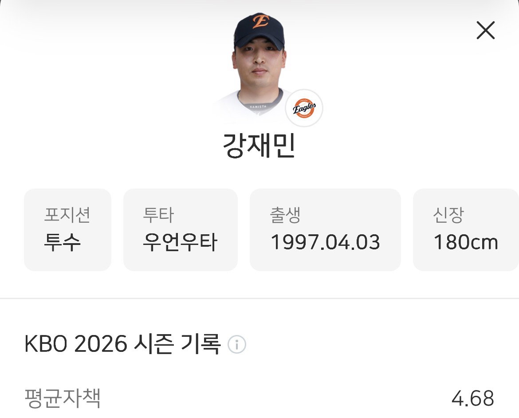519x418 pixels.
Task: Tap the 평균자책 stat label
Action: (x=63, y=398)
